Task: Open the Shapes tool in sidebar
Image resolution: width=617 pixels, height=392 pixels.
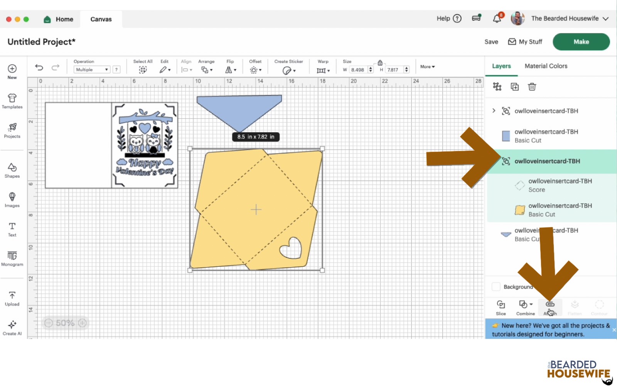Action: pos(12,170)
